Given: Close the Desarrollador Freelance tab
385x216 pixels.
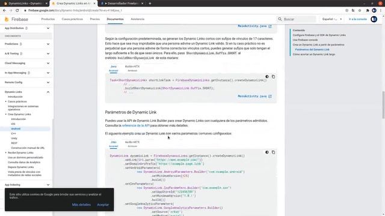Looking at the screenshot, I should tap(142, 4).
